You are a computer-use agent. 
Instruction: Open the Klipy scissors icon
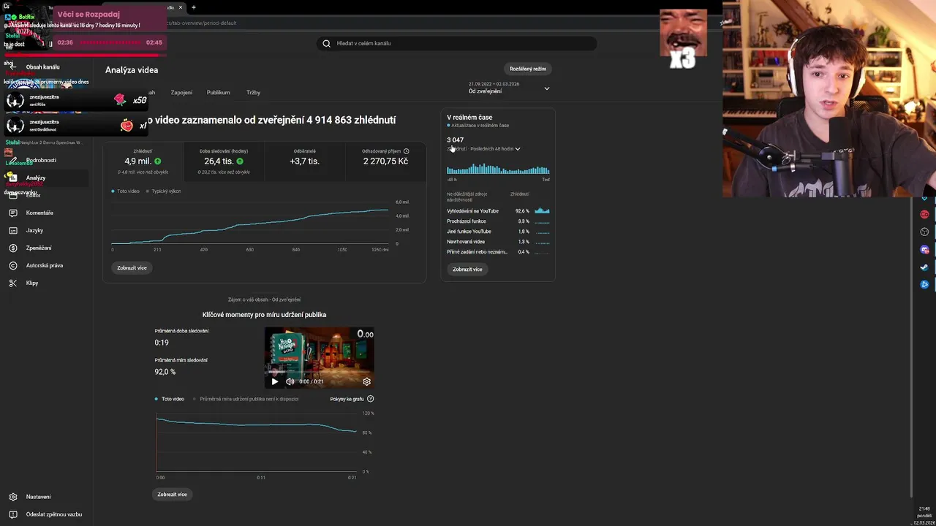pyautogui.click(x=12, y=283)
